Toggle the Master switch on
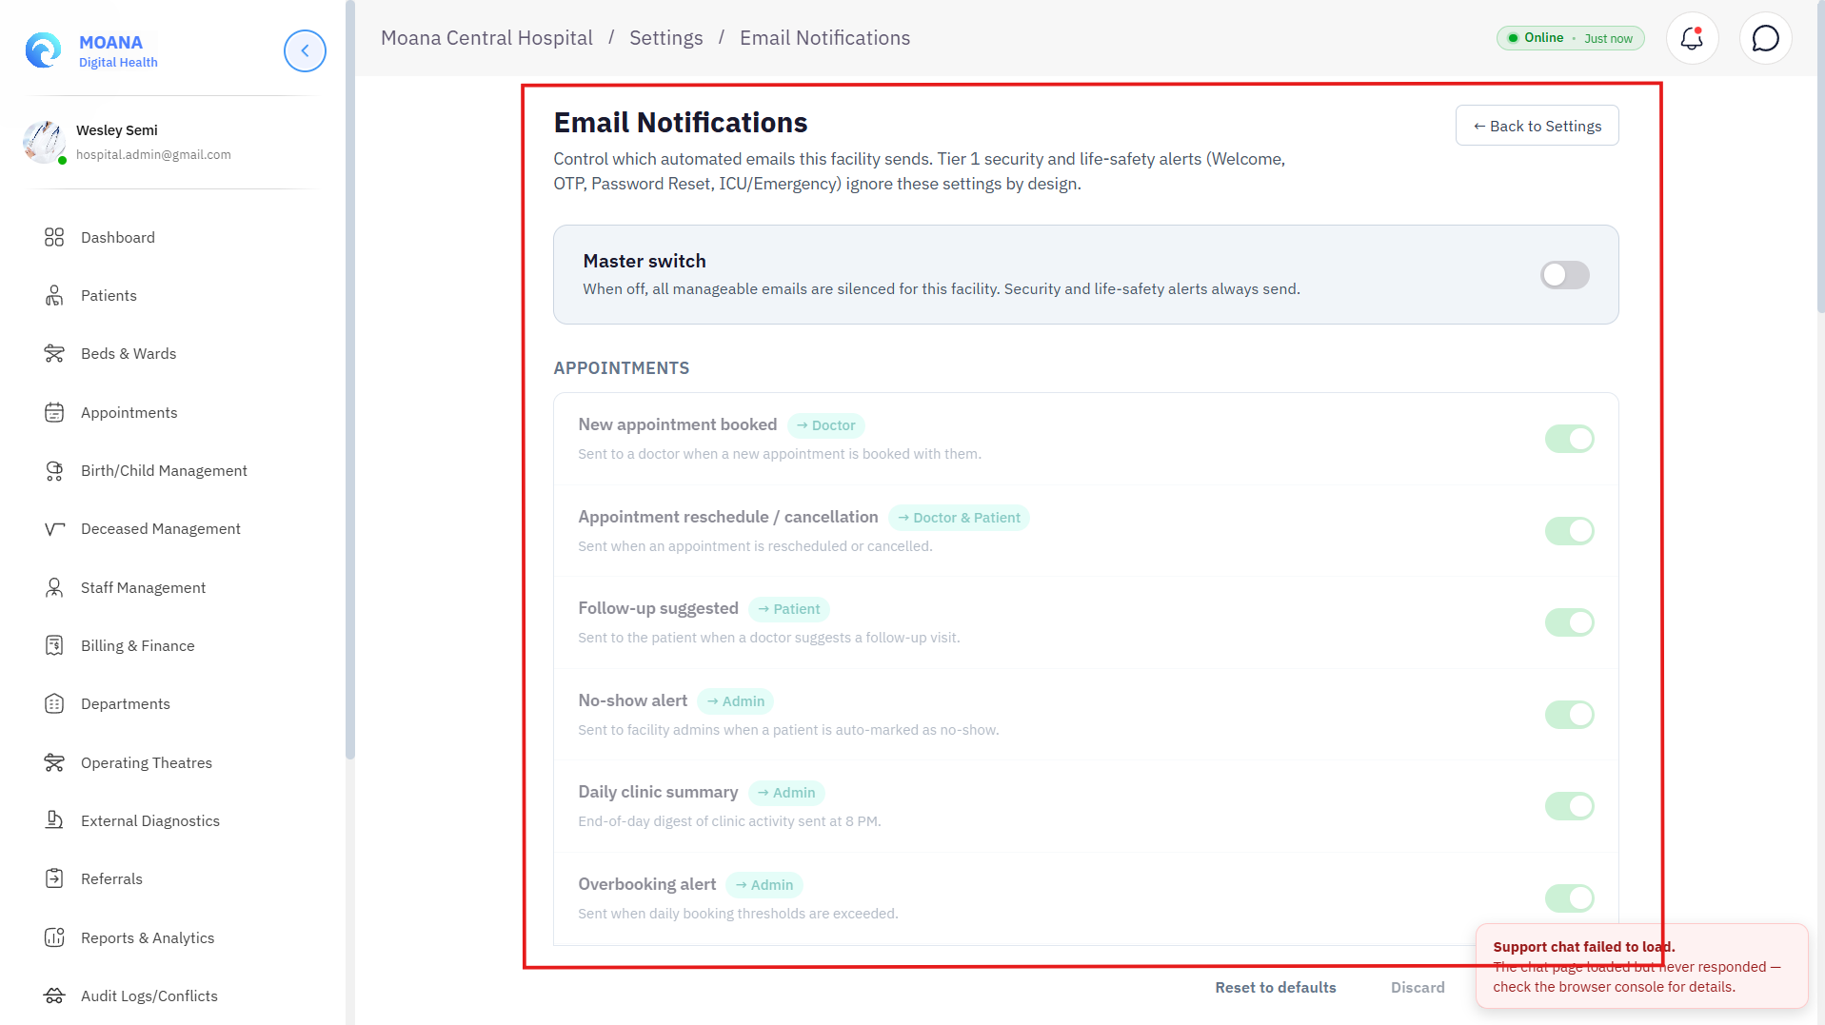Image resolution: width=1825 pixels, height=1025 pixels. click(1564, 275)
